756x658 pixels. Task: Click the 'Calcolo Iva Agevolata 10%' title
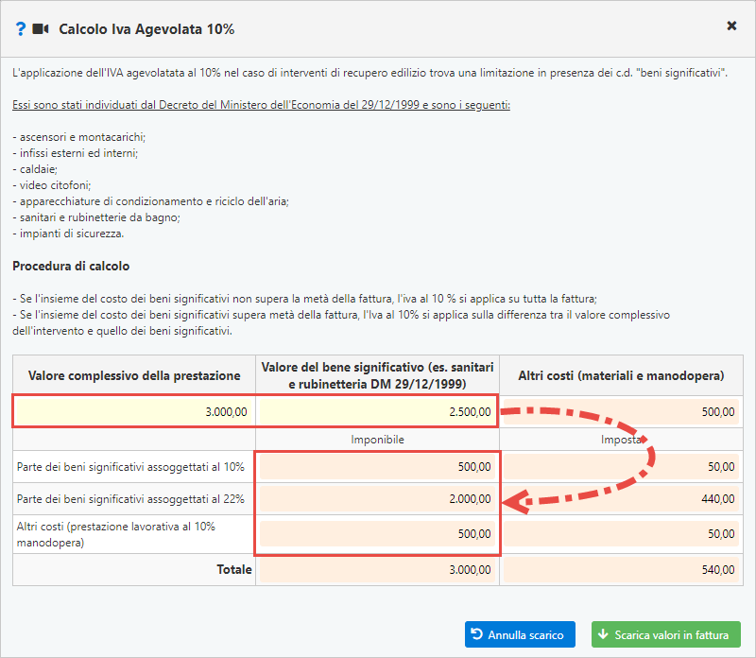(146, 29)
